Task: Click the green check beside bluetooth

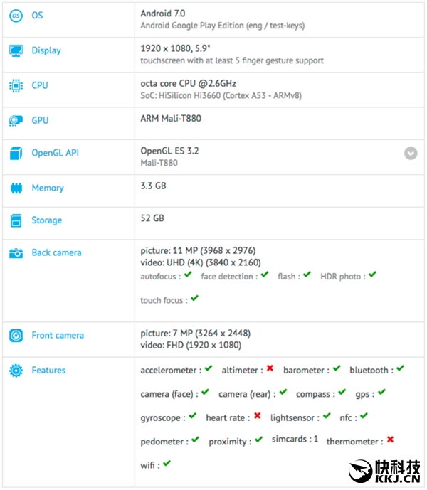Action: (x=400, y=369)
